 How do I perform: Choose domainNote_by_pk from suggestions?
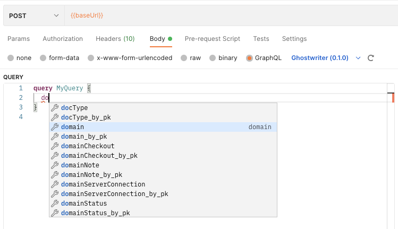[163, 175]
